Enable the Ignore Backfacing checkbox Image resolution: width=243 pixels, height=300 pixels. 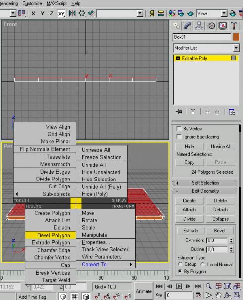pyautogui.click(x=179, y=137)
